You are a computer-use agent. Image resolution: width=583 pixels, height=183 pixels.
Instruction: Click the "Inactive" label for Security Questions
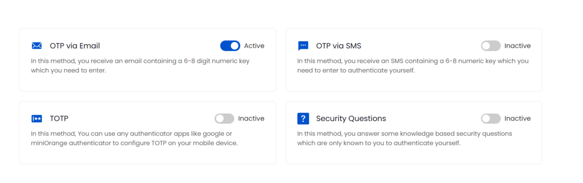tap(517, 119)
